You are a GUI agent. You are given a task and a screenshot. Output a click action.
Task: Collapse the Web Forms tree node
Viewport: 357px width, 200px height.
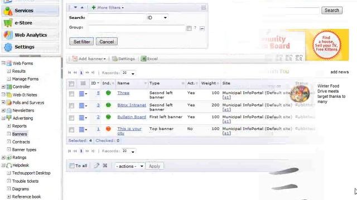(x=3, y=63)
